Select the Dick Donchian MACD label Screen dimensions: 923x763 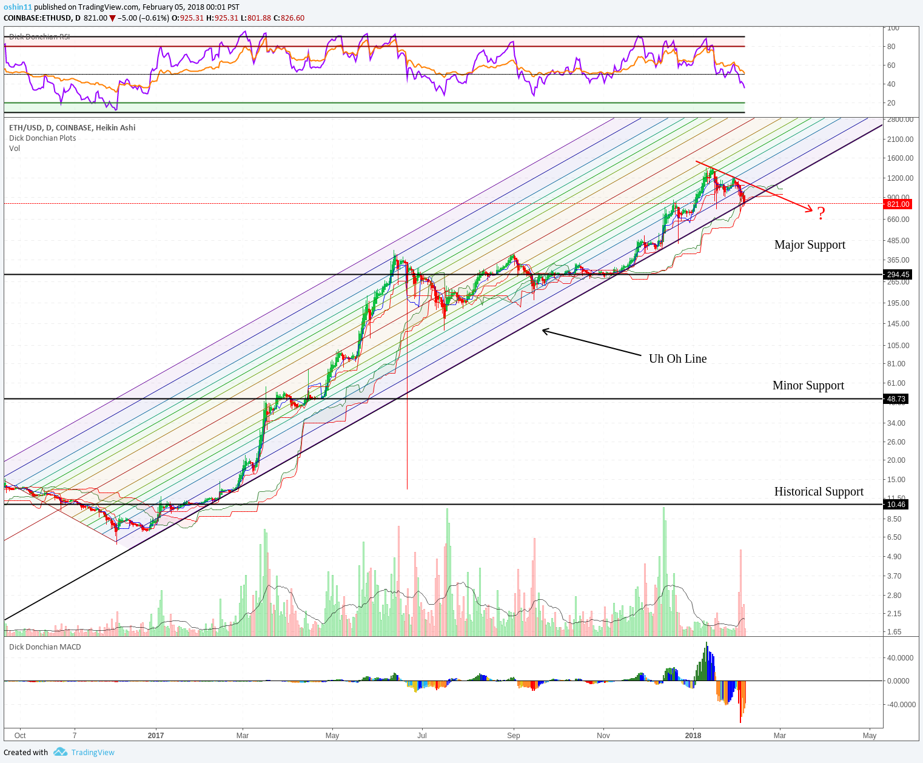pyautogui.click(x=45, y=647)
